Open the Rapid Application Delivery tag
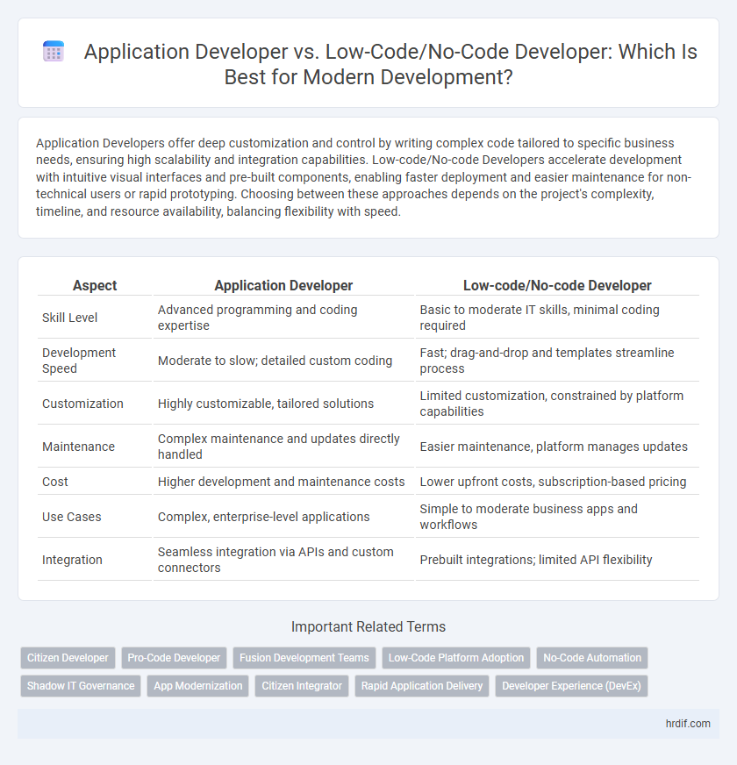 pos(422,685)
